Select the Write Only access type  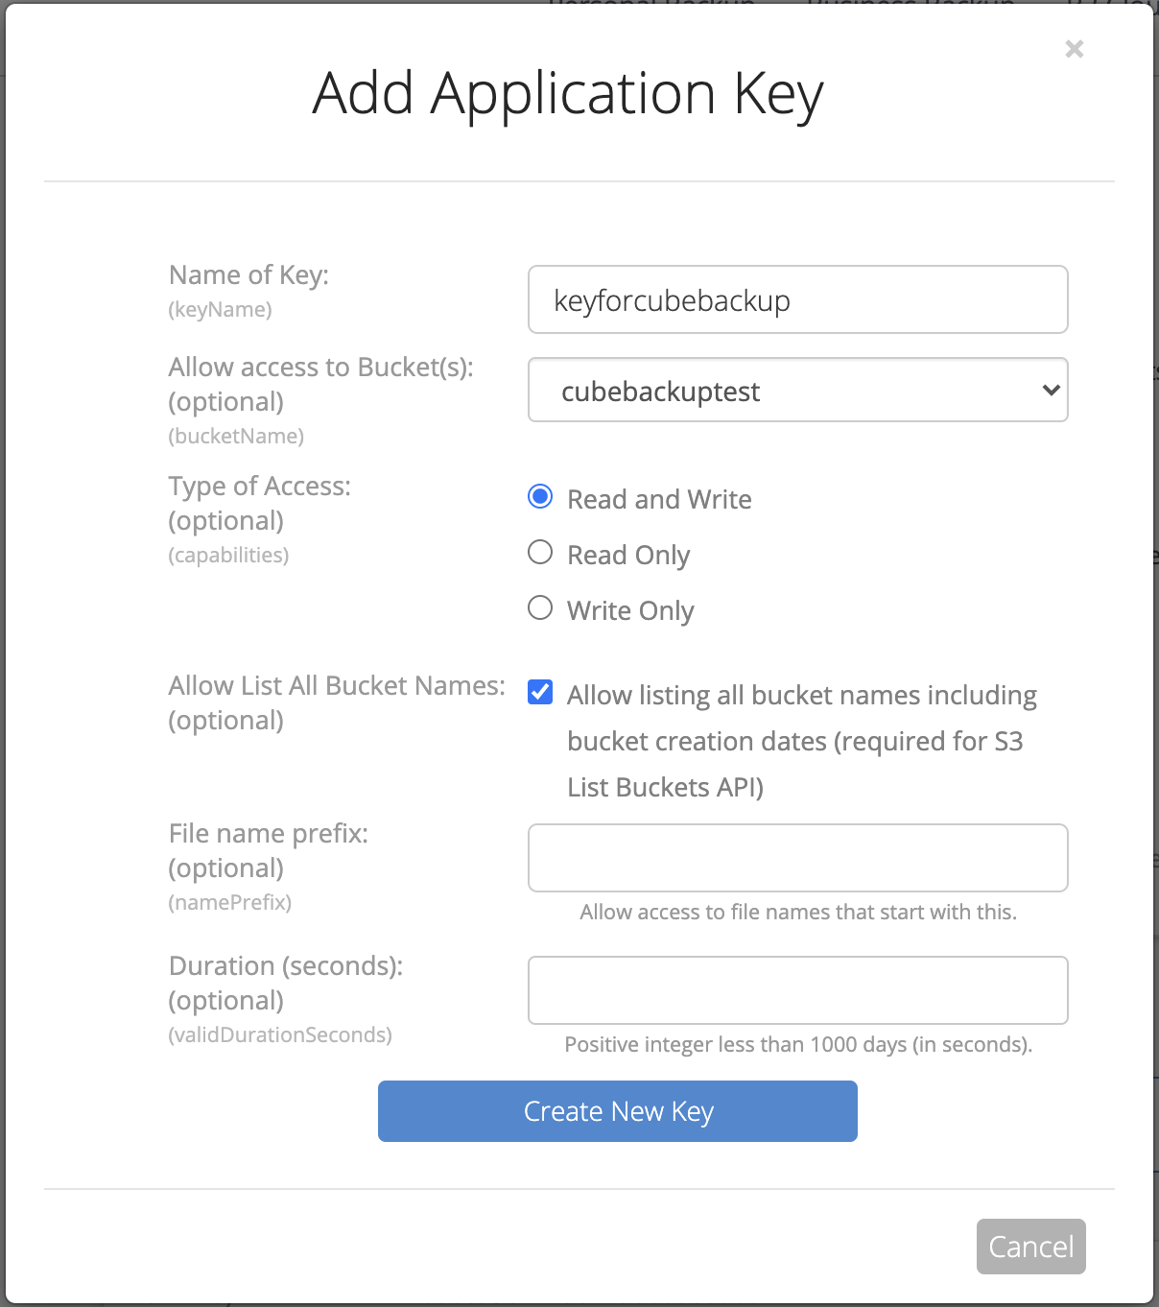point(539,608)
